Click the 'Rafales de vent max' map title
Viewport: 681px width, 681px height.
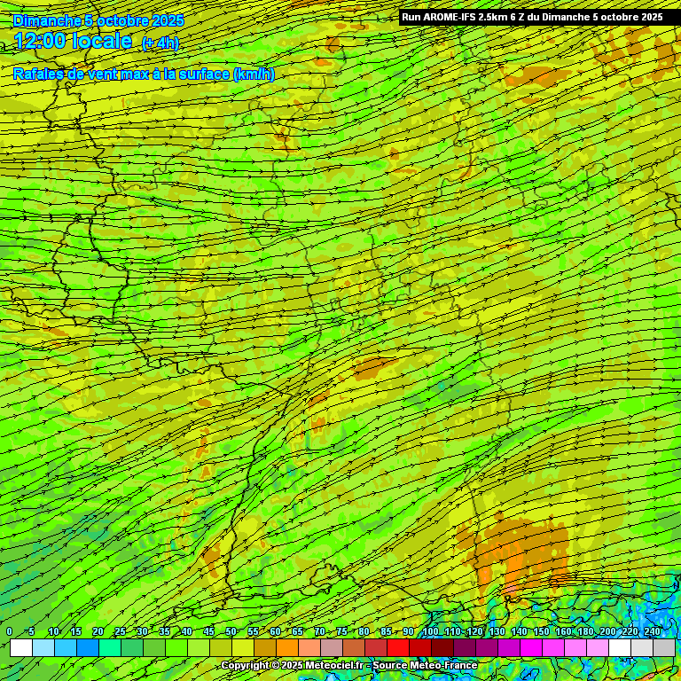pos(144,74)
